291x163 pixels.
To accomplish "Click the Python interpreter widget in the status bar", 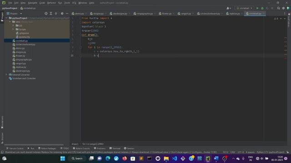I will point(270,152).
